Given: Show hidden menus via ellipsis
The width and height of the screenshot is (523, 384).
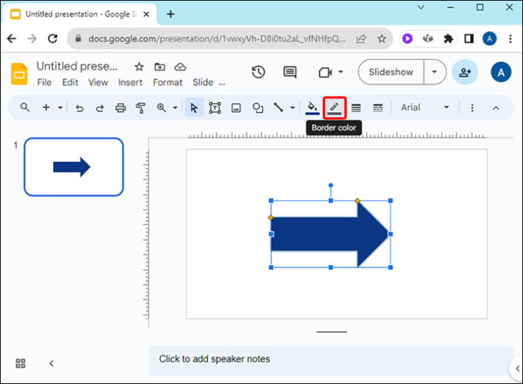Looking at the screenshot, I should point(222,83).
